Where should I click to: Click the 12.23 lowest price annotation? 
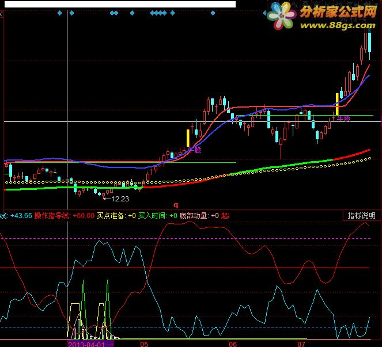click(x=120, y=199)
